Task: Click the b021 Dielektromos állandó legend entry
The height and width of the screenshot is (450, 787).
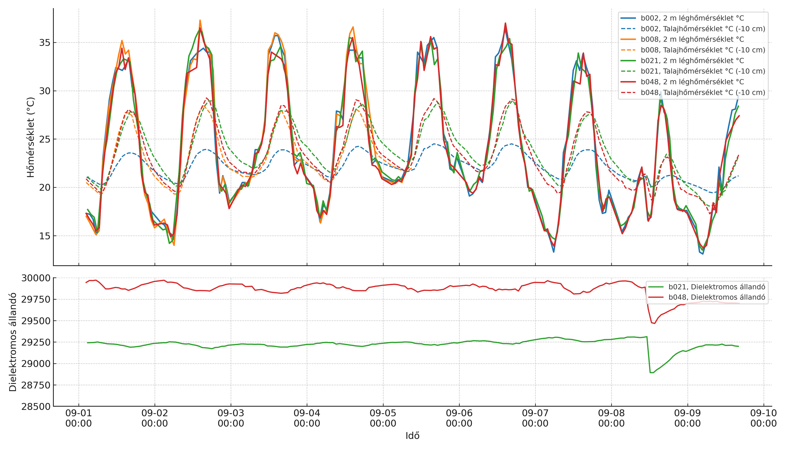Action: (x=716, y=287)
